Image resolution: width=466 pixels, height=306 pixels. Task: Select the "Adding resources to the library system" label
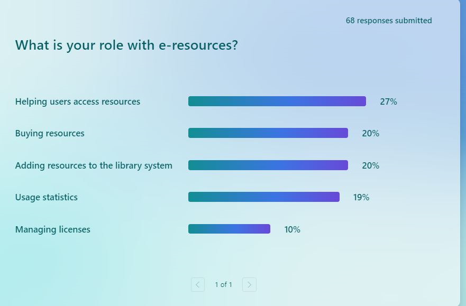[94, 165]
